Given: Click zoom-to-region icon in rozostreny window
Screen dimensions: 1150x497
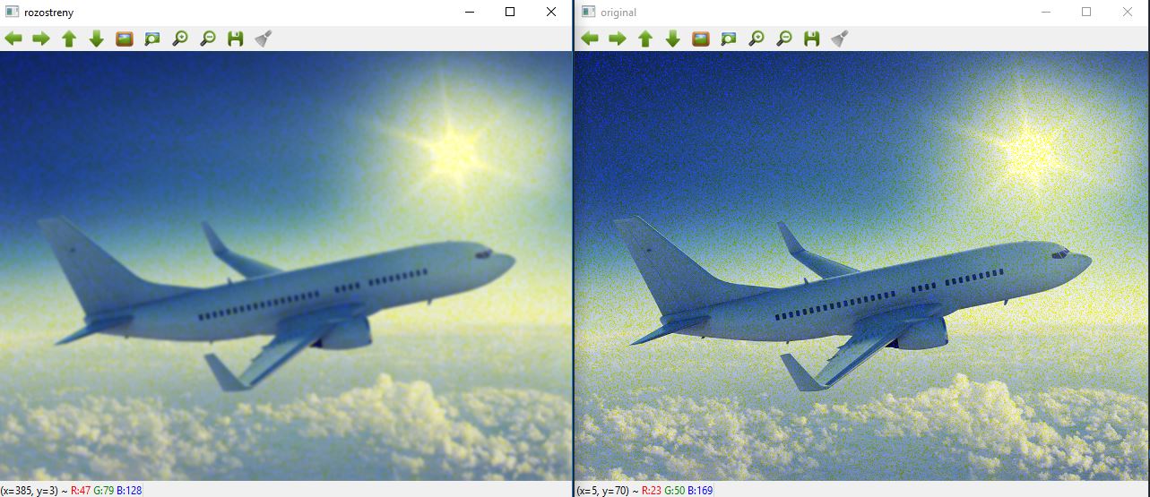Looking at the screenshot, I should (152, 39).
